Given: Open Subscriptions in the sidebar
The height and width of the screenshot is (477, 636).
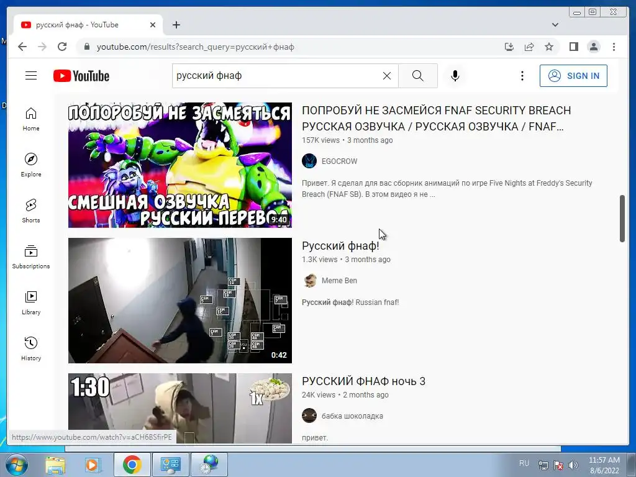Looking at the screenshot, I should [31, 257].
